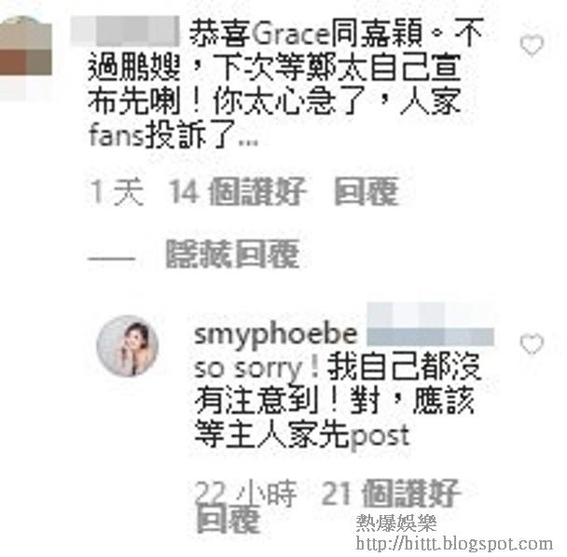The image size is (567, 557).
Task: View the 14 個讚好 likes list
Action: click(238, 191)
